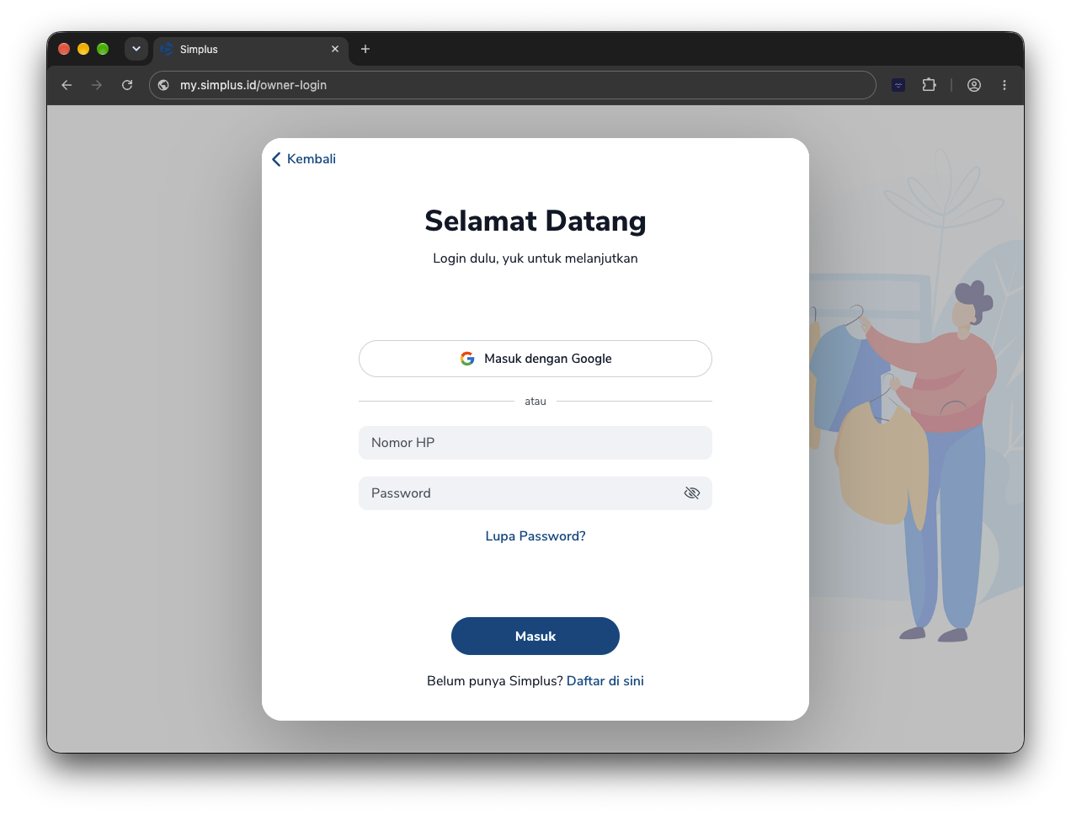This screenshot has height=815, width=1071.
Task: Open the Extensions puzzle icon
Action: pos(929,85)
